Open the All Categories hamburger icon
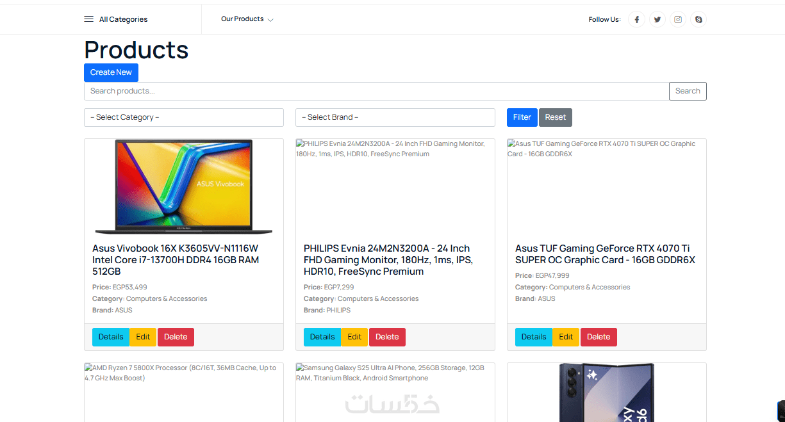The height and width of the screenshot is (422, 785). [88, 19]
